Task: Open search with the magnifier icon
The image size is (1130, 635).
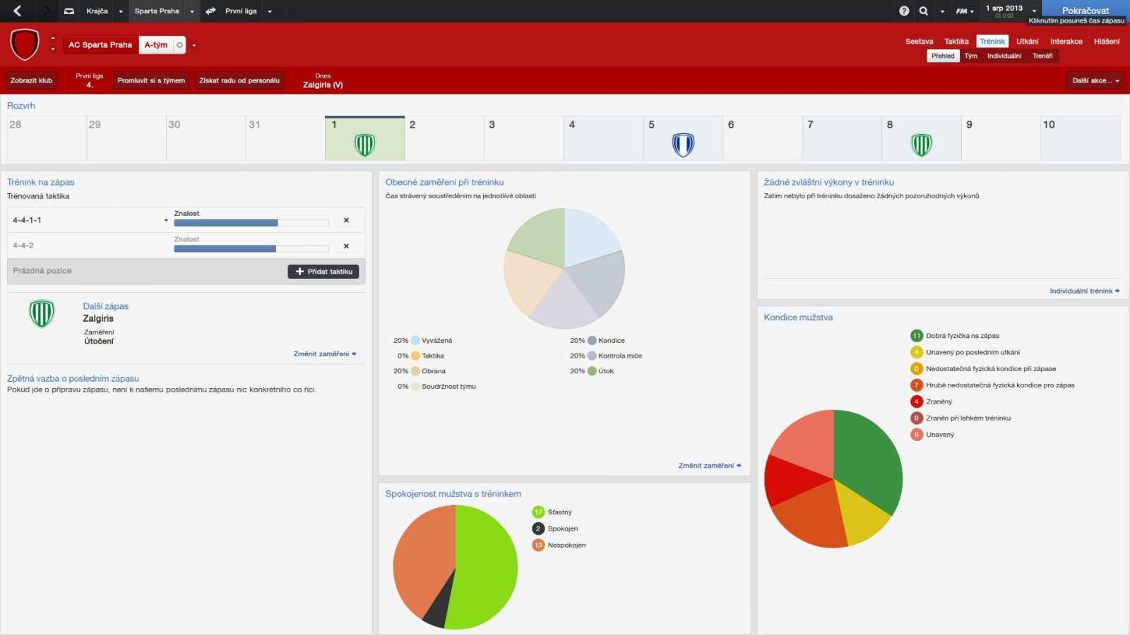Action: pyautogui.click(x=924, y=11)
